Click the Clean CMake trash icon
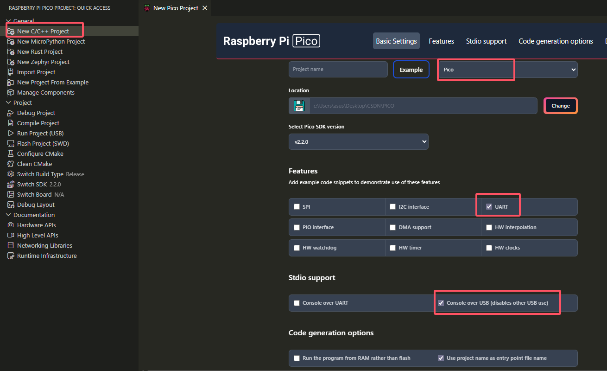Image resolution: width=607 pixels, height=371 pixels. [11, 164]
